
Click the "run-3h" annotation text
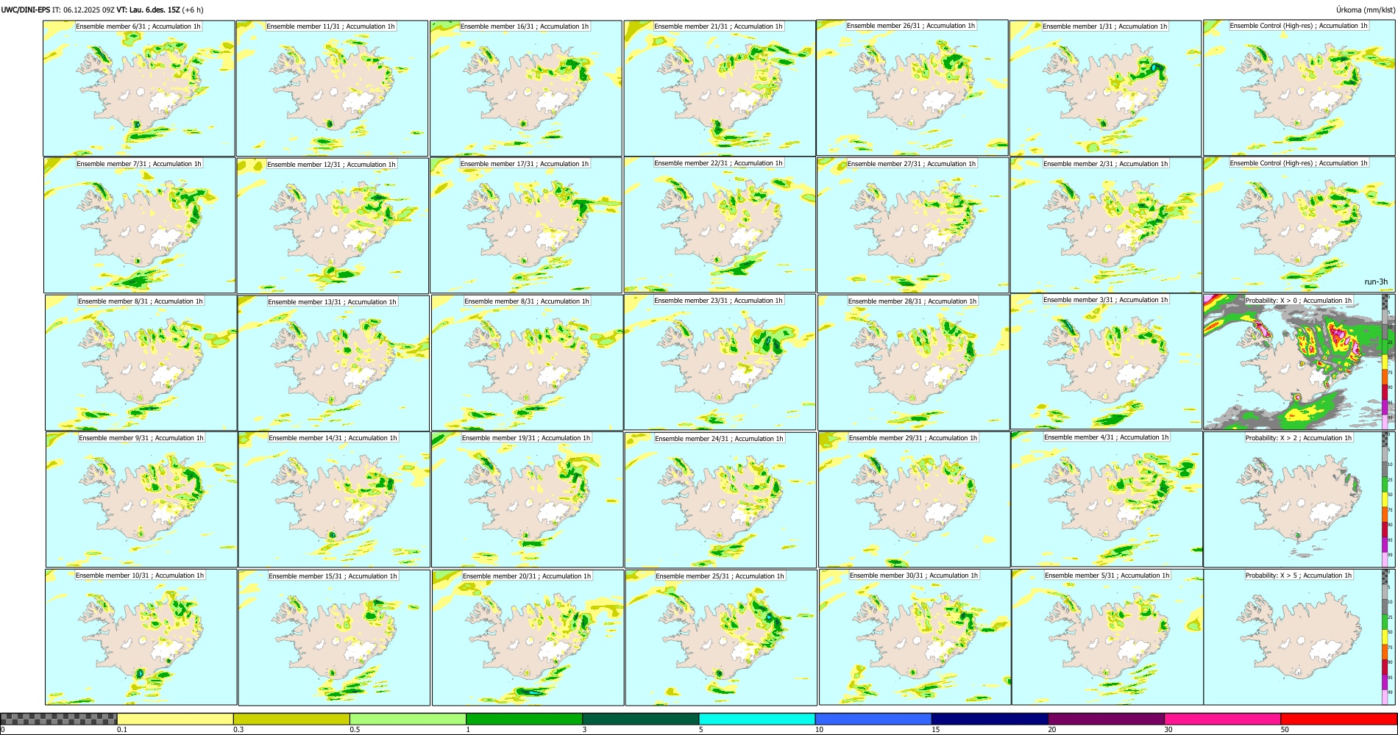(1376, 282)
